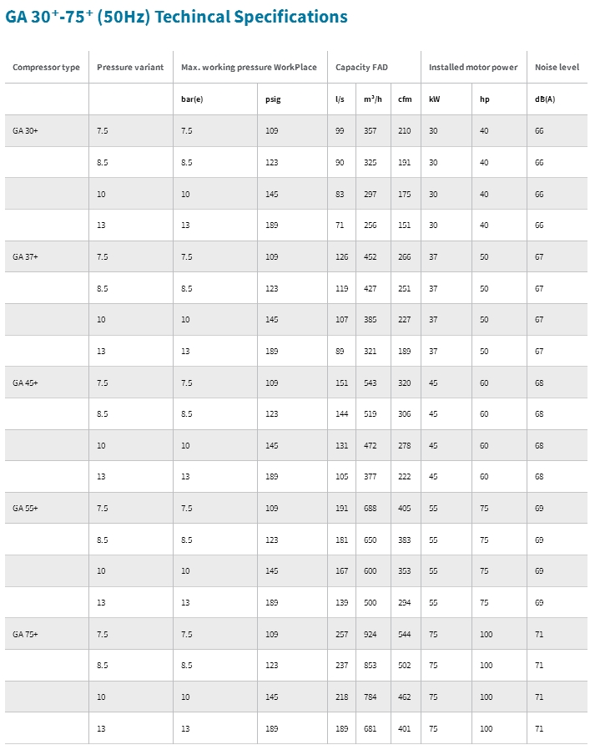Select the GA 55+ compressor row label
The width and height of the screenshot is (595, 750).
(x=25, y=508)
